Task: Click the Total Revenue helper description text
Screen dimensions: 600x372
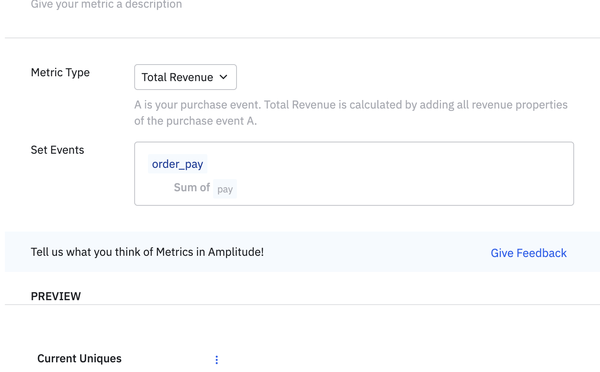Action: (351, 105)
